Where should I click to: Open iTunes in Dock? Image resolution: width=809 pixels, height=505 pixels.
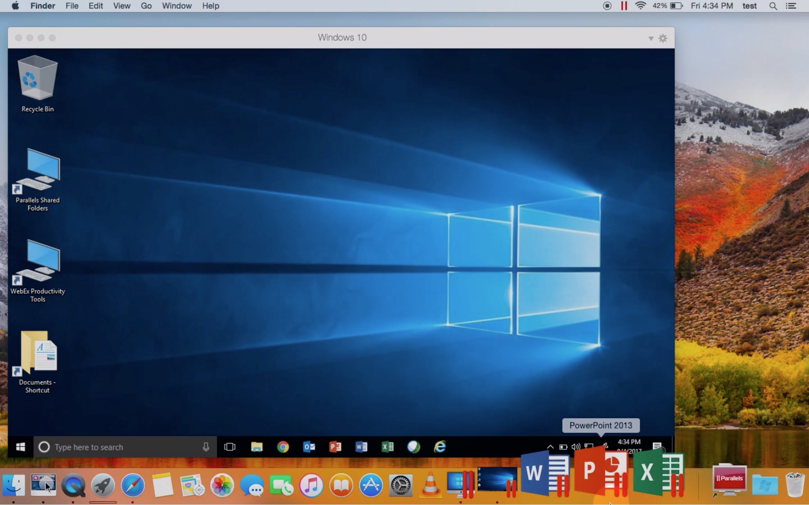pos(311,485)
